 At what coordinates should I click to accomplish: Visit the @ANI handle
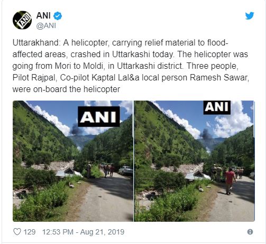pos(46,26)
